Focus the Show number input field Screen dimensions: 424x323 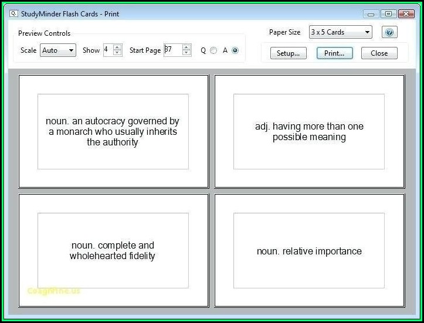click(x=108, y=50)
